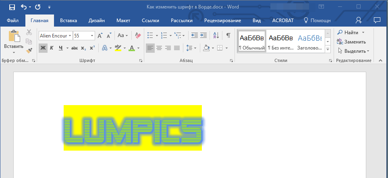Toggle Italic (К) formatting

click(52, 48)
